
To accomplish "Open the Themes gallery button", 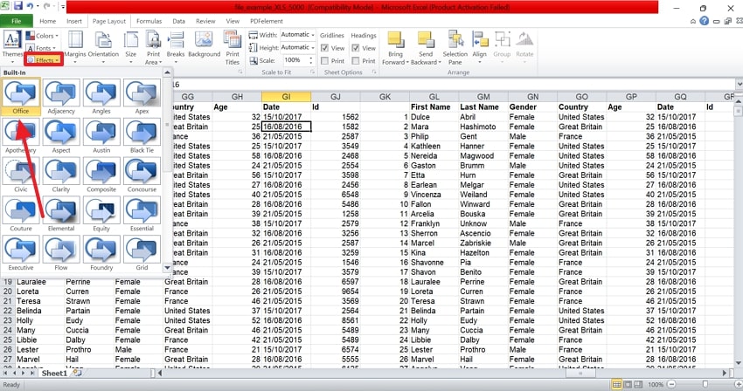I will point(12,46).
